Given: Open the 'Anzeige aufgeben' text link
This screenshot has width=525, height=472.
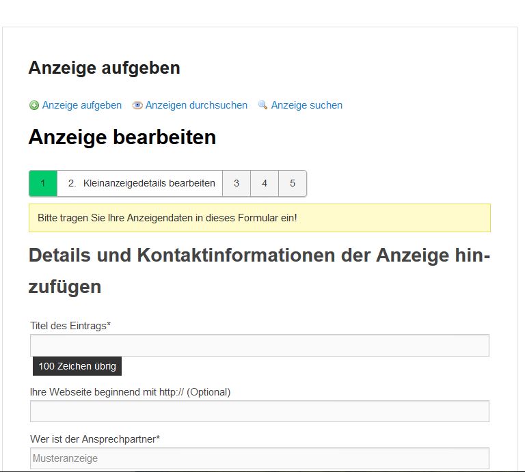Looking at the screenshot, I should [x=81, y=105].
